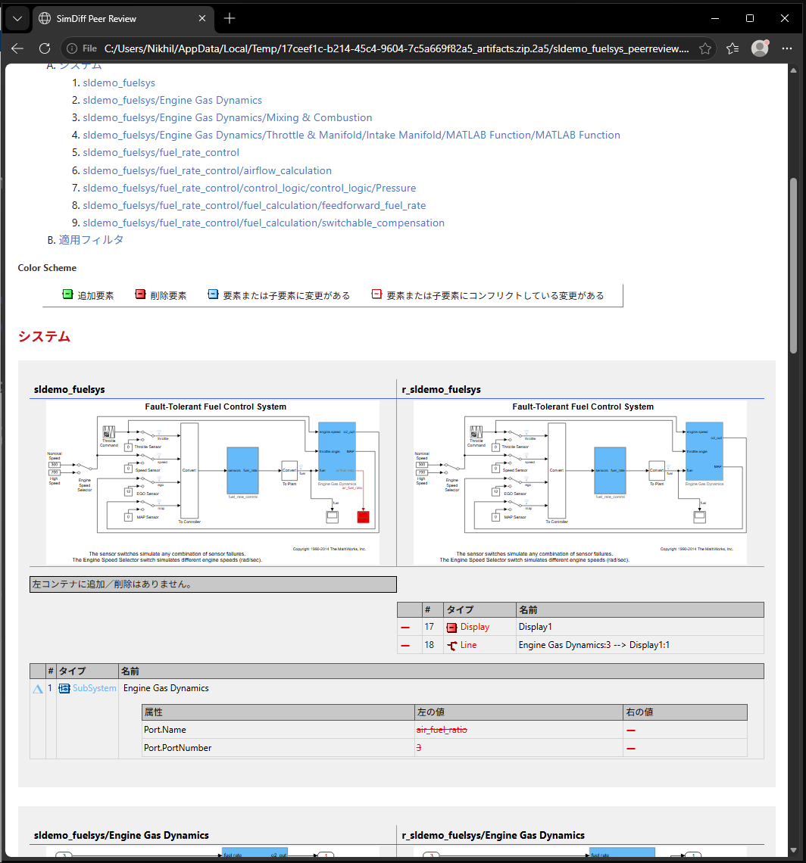Go to airflow_calculation link

[207, 170]
